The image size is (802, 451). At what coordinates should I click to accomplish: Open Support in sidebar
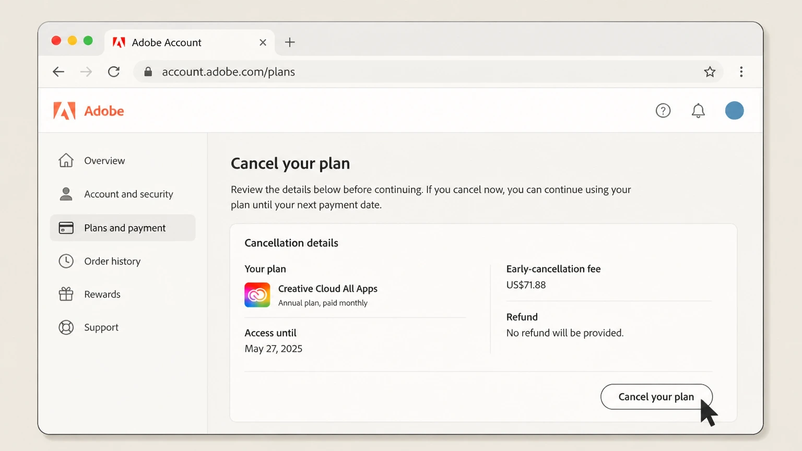click(x=123, y=327)
